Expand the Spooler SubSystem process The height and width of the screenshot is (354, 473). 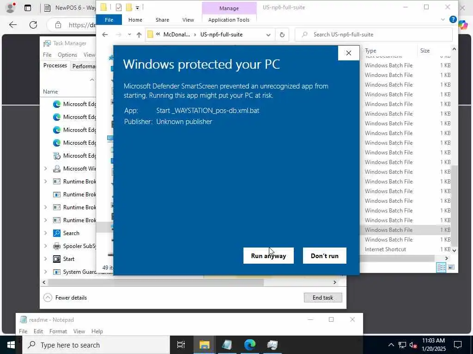(46, 246)
